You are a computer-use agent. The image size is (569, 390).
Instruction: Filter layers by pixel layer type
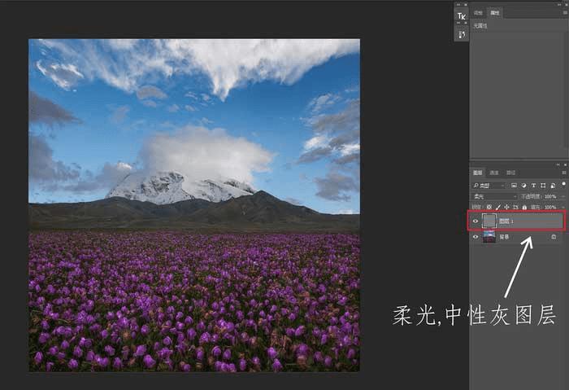click(514, 186)
